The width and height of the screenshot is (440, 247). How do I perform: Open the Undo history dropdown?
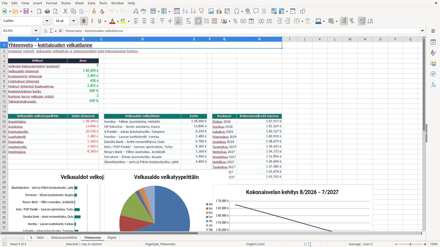pyautogui.click(x=117, y=11)
